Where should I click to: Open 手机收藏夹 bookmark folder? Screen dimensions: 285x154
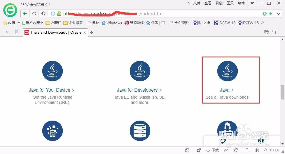point(33,23)
